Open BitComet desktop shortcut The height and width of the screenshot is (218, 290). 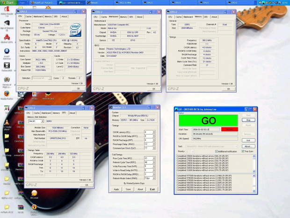(x=34, y=194)
